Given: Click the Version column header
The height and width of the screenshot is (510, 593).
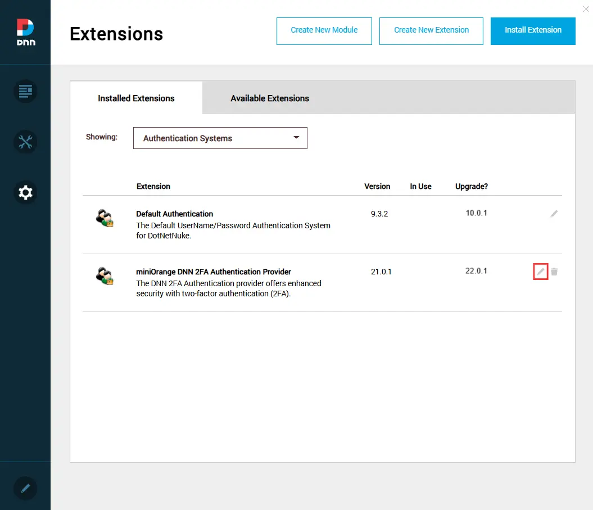Looking at the screenshot, I should (377, 186).
